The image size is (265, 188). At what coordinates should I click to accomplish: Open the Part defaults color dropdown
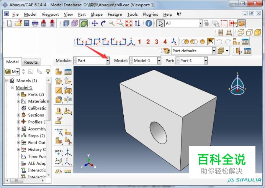pos(214,51)
